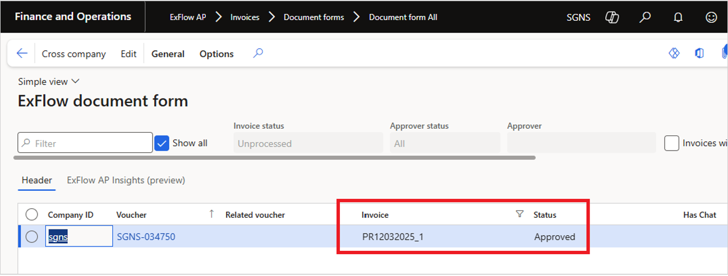This screenshot has height=276, width=728.
Task: Open the Copilot icon in top bar
Action: pyautogui.click(x=612, y=17)
